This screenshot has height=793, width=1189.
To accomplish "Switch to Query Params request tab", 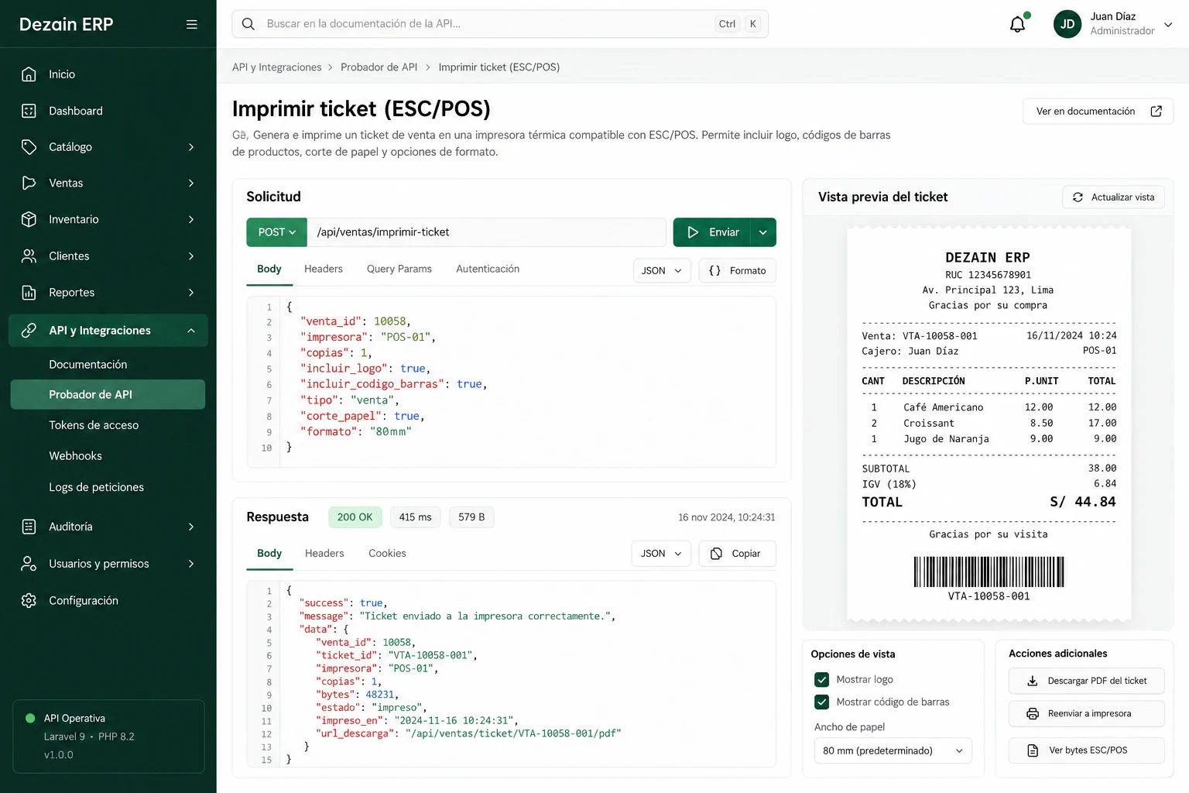I will point(399,269).
